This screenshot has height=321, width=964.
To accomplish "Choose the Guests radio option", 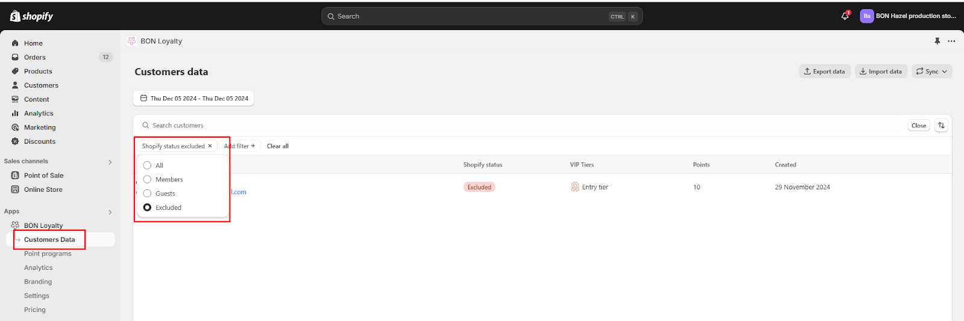I will [147, 194].
